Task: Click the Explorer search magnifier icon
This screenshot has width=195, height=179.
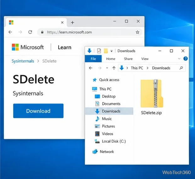Action: coord(181,68)
